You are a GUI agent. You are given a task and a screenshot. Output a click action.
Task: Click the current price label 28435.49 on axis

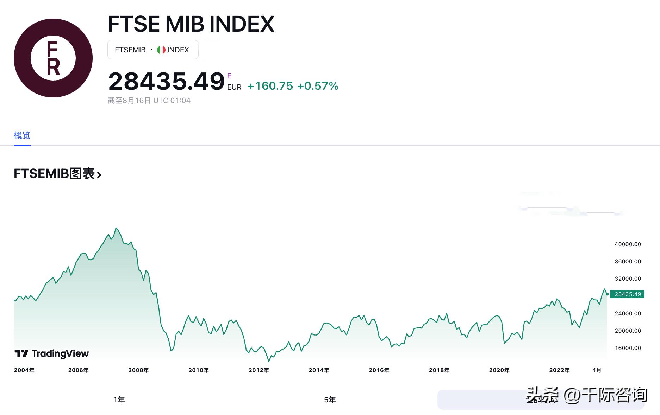click(x=627, y=294)
